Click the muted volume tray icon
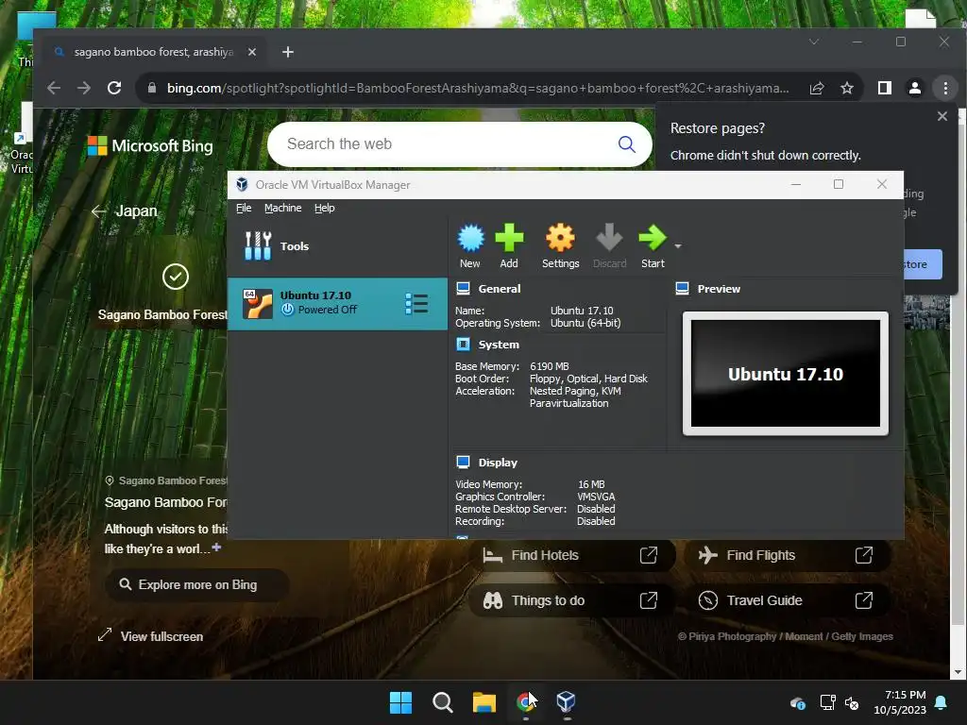The image size is (967, 725). click(x=852, y=702)
